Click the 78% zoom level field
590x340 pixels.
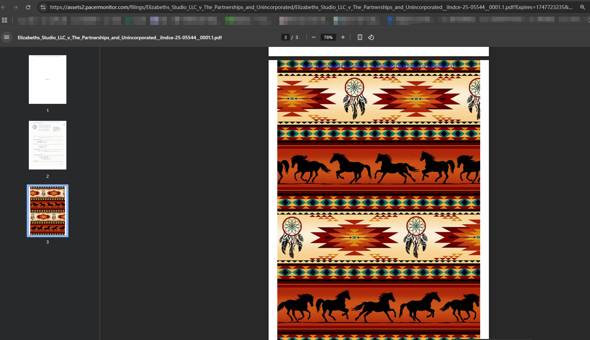pos(328,37)
